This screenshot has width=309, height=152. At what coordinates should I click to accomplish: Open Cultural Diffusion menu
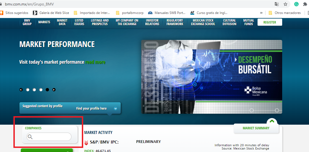click(230, 22)
